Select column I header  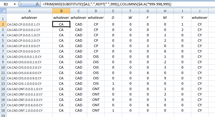coord(182,11)
